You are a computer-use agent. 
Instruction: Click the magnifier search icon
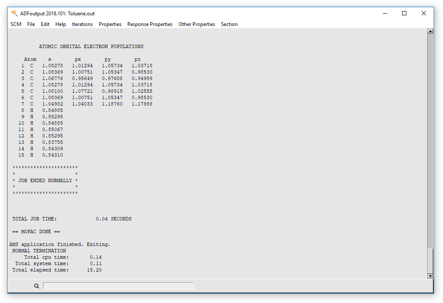coord(37,286)
